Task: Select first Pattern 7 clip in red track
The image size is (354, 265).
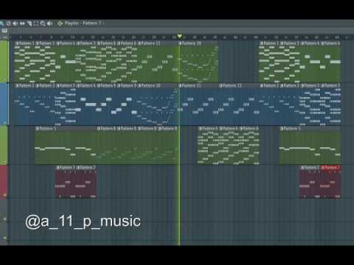Action: point(66,183)
